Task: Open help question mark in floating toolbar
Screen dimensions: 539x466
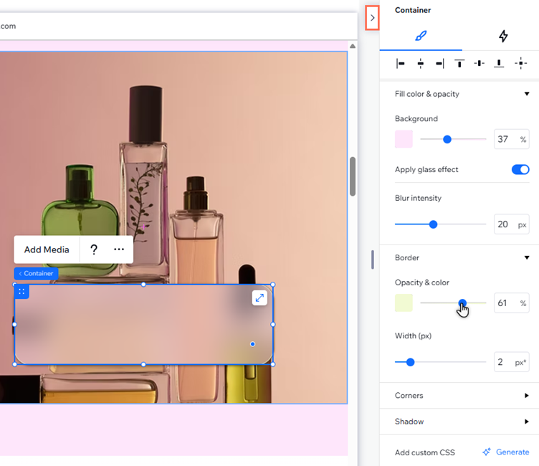Action: click(x=93, y=249)
